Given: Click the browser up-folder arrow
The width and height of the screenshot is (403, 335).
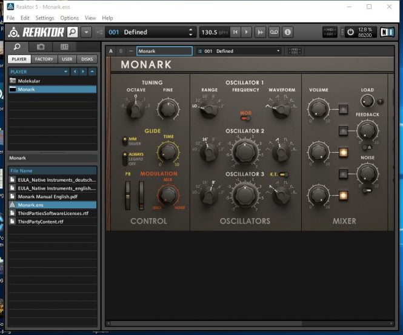Looking at the screenshot, I should coord(92,71).
